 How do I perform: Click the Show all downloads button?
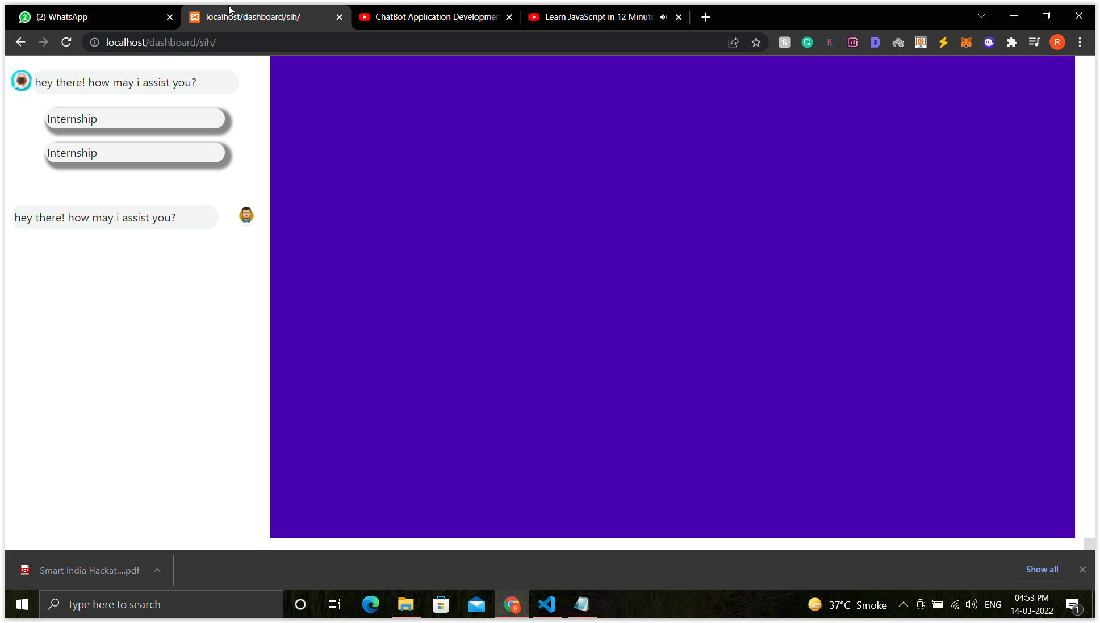click(1042, 570)
